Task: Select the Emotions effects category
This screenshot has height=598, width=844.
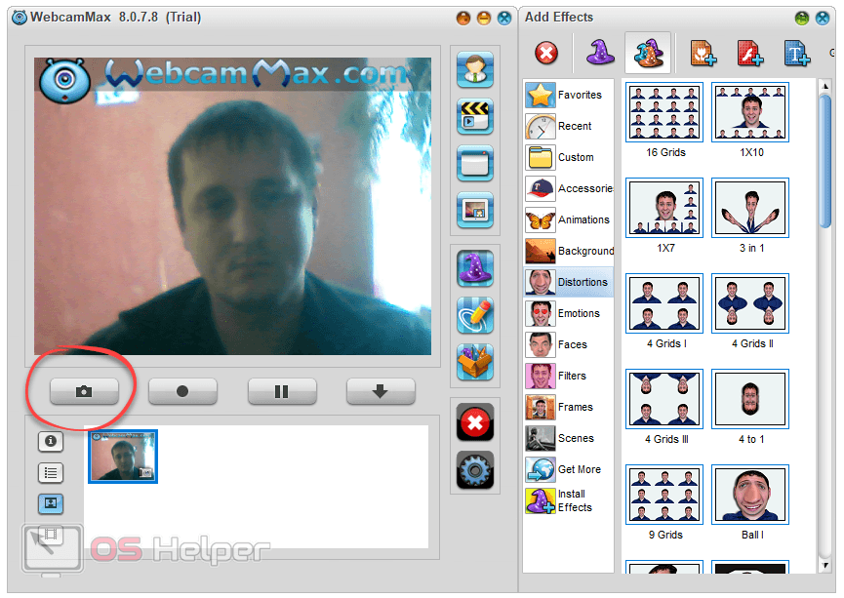Action: pyautogui.click(x=569, y=313)
